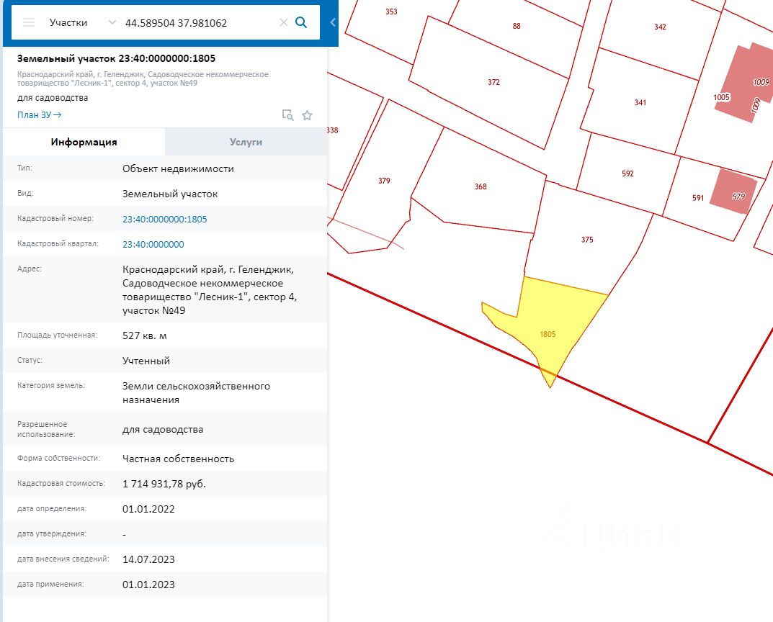
Task: Click the для садоводства value in Разрешенное использование row
Action: (x=163, y=430)
